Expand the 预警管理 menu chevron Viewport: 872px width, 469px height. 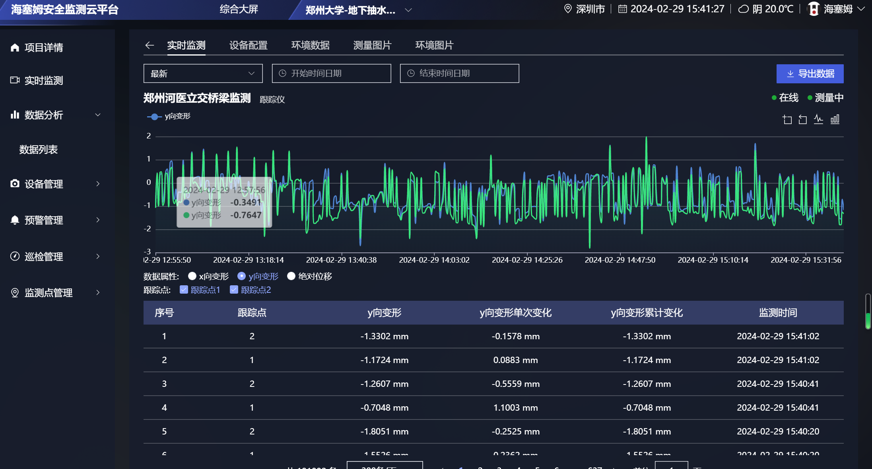point(98,220)
